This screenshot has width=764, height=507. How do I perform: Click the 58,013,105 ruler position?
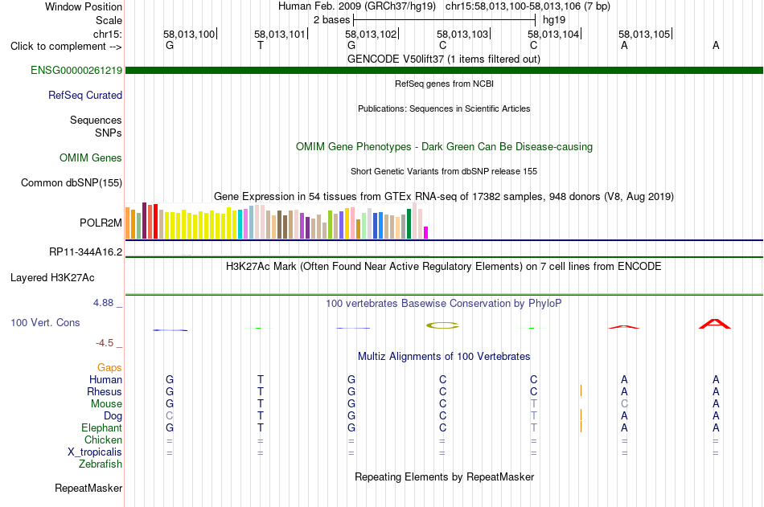644,34
